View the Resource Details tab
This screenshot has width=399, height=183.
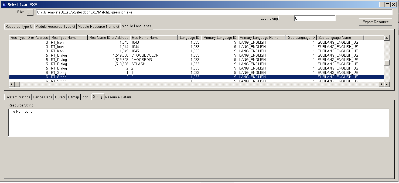point(118,97)
